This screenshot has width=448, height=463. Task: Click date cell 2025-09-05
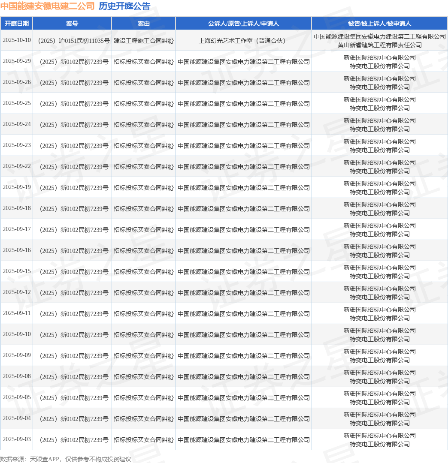(x=17, y=397)
